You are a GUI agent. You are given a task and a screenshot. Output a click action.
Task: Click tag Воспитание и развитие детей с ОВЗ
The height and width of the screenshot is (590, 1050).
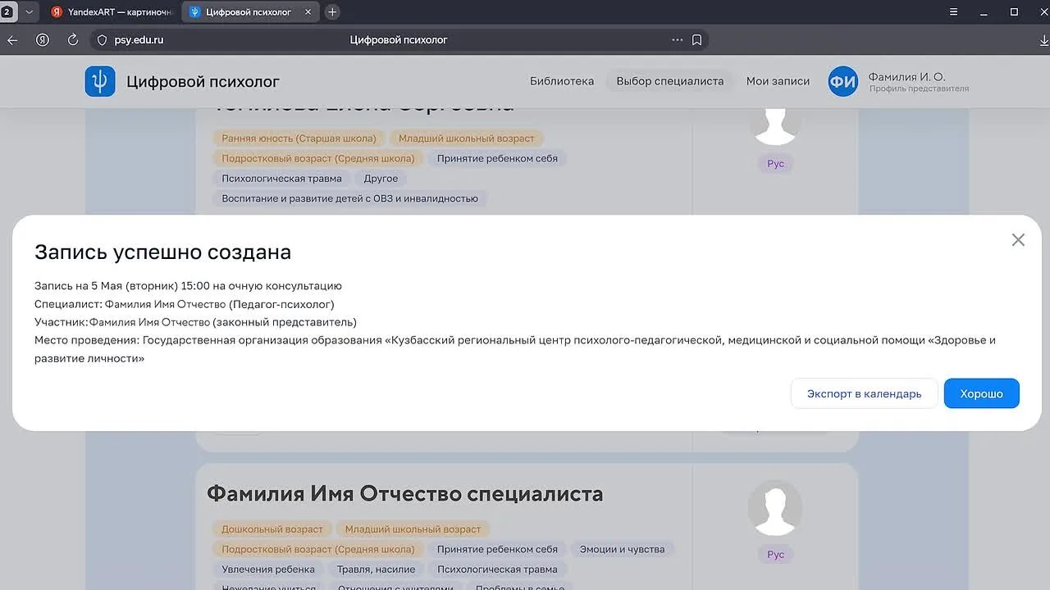pyautogui.click(x=349, y=198)
